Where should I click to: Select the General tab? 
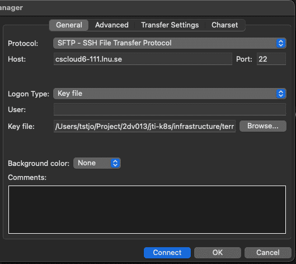(x=69, y=25)
